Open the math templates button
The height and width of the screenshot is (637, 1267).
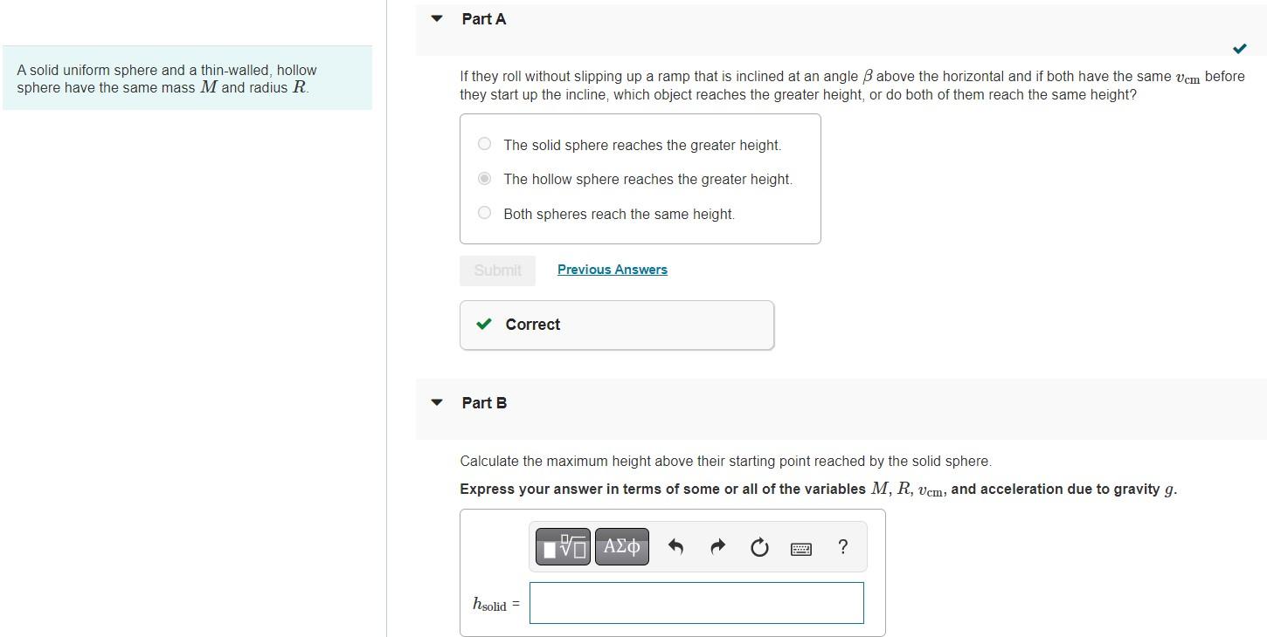(x=563, y=547)
